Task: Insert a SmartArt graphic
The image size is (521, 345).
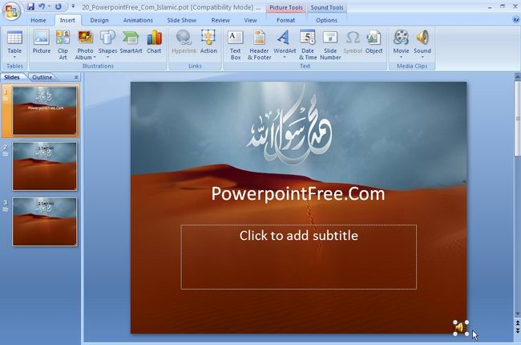Action: click(131, 42)
